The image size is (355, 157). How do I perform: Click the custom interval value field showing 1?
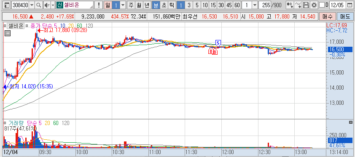click(247, 5)
